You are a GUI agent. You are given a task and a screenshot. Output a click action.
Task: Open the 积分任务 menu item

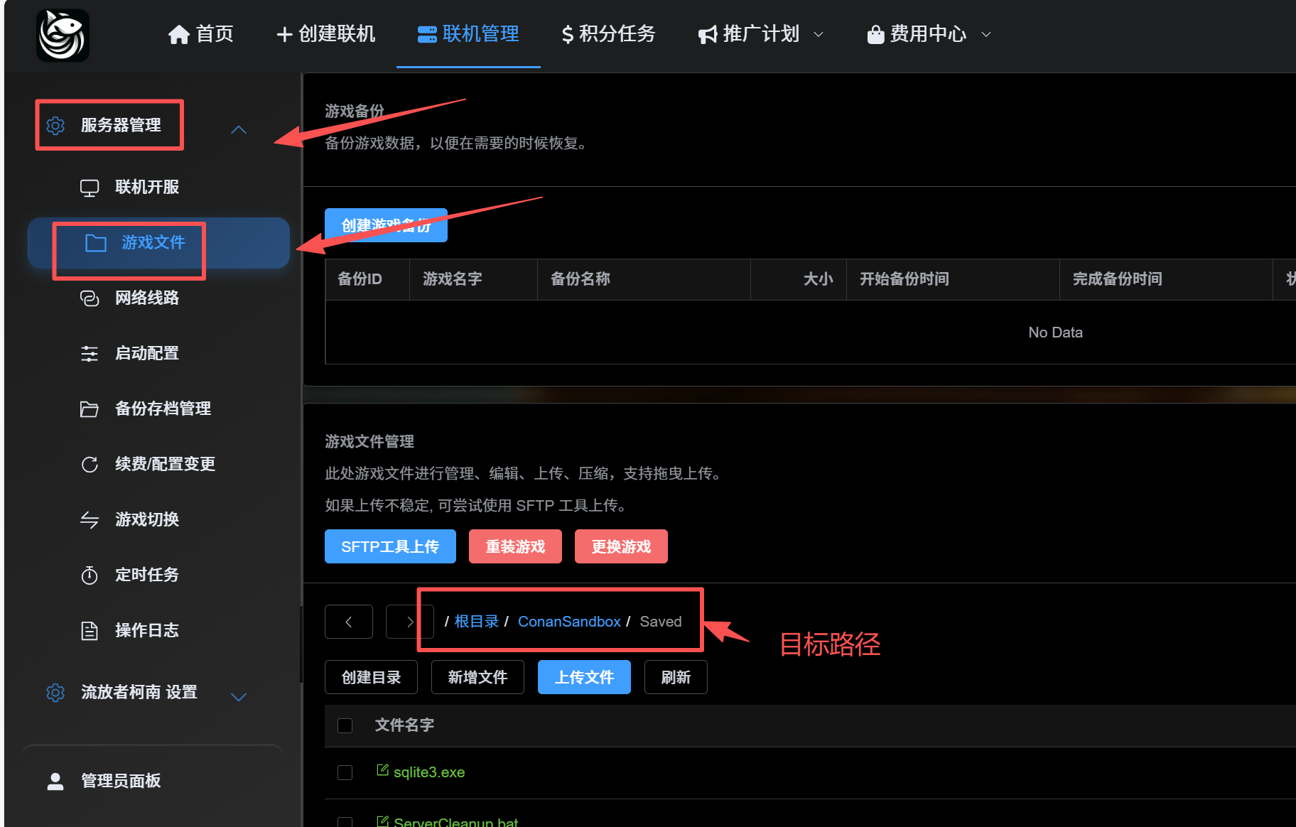tap(608, 34)
